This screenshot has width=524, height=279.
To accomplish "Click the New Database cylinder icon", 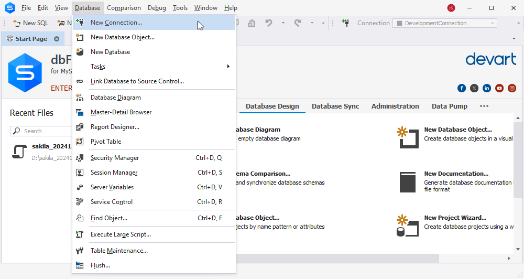I will (x=80, y=52).
